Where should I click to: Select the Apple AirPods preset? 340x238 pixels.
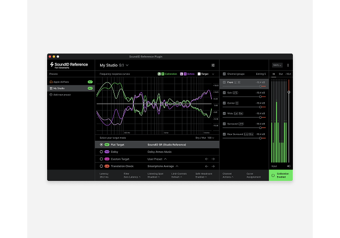click(71, 82)
